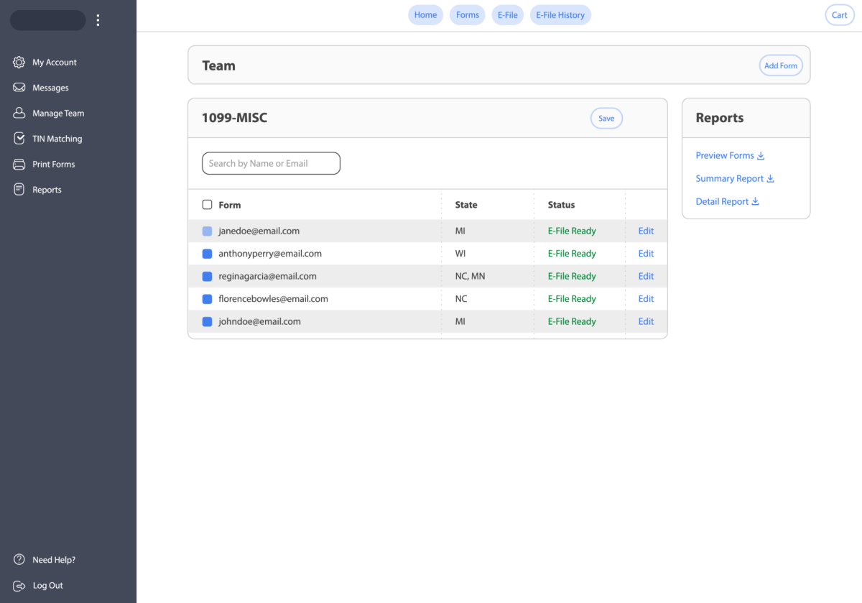Image resolution: width=862 pixels, height=603 pixels.
Task: Select the TIN Matching checkmark icon
Action: (19, 139)
